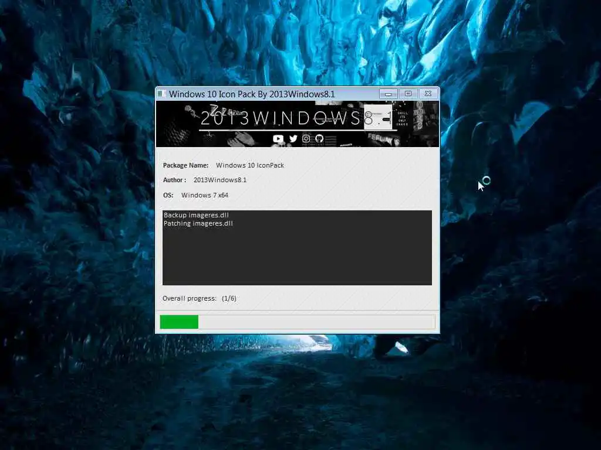Click the 'OS:' label
This screenshot has width=601, height=450.
pos(168,195)
